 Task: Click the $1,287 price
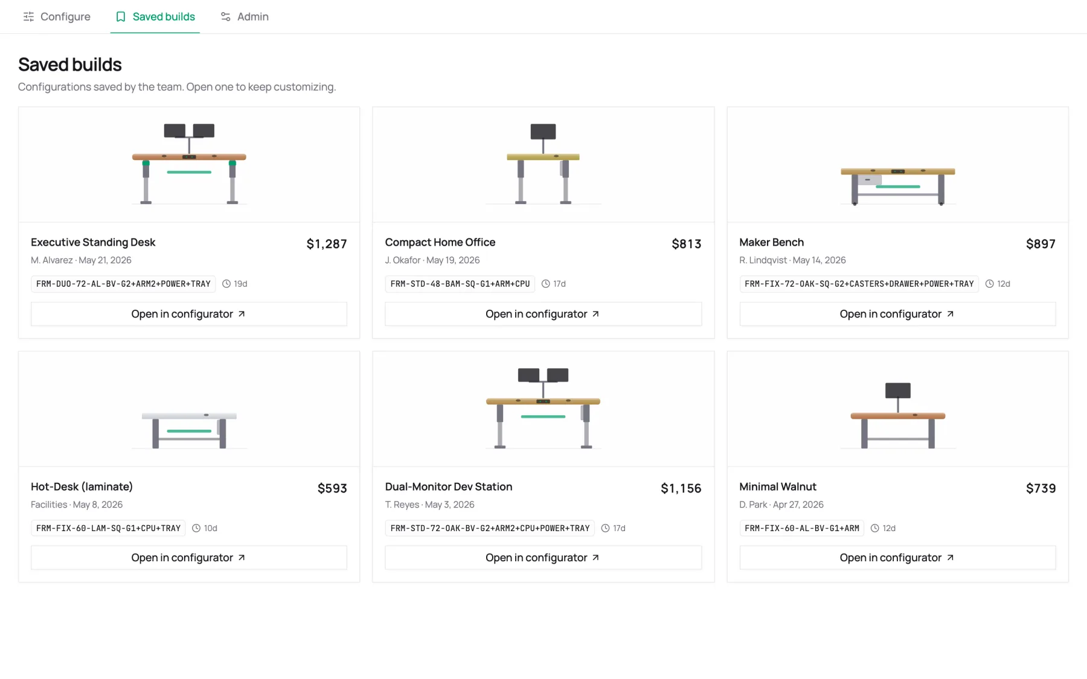coord(327,244)
